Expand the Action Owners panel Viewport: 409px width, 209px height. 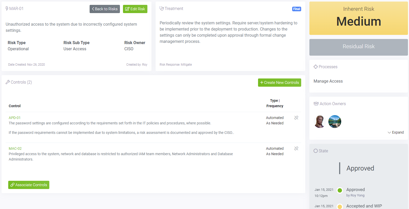pyautogui.click(x=396, y=132)
